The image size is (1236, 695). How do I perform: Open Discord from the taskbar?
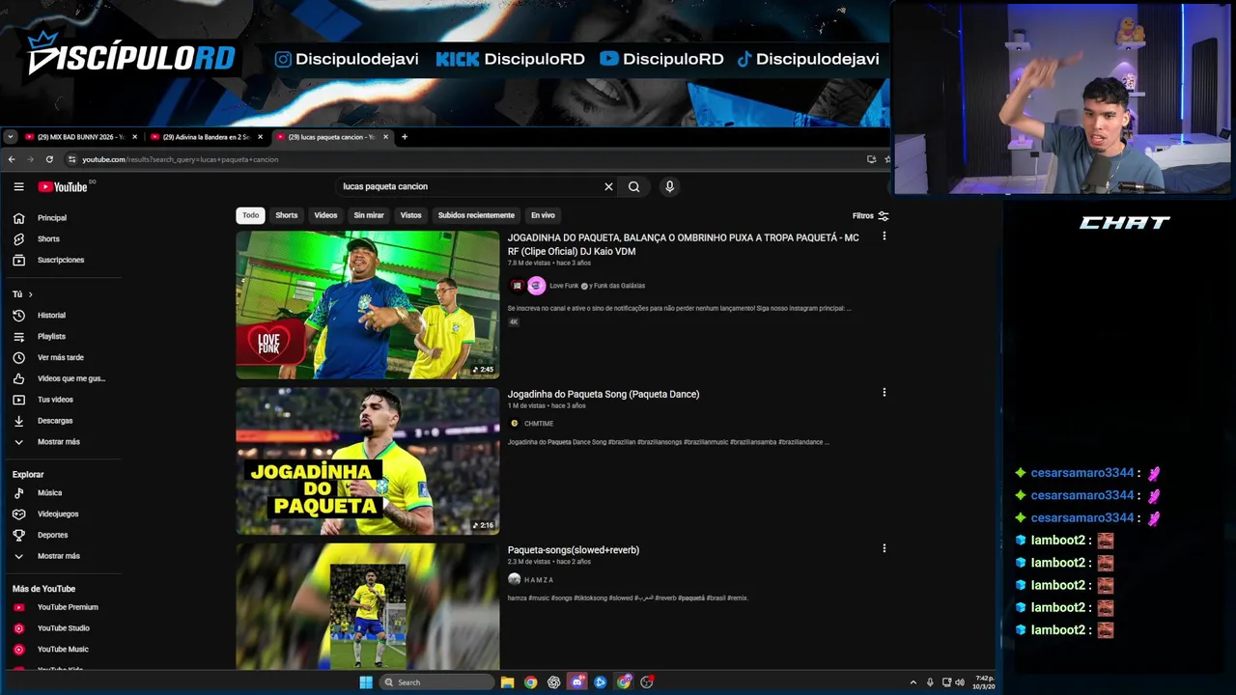coord(577,682)
